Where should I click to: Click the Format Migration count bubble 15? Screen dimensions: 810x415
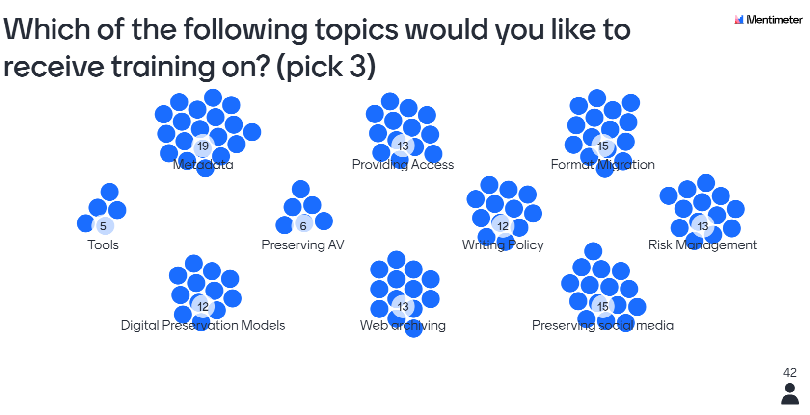tap(603, 146)
